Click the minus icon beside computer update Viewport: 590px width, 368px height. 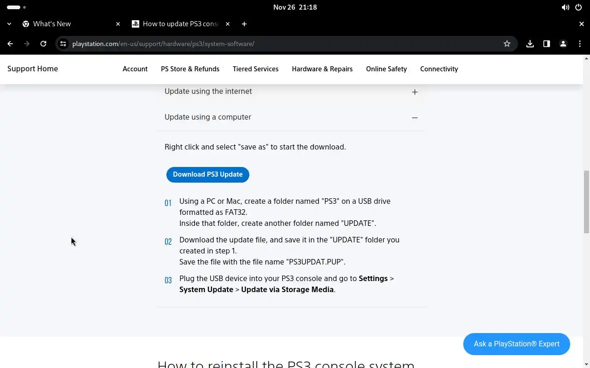(x=415, y=118)
